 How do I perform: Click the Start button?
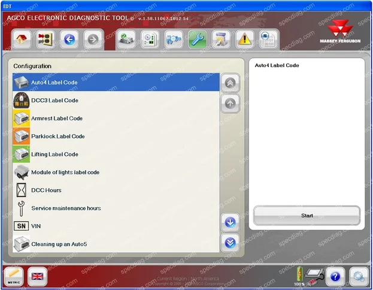click(x=307, y=216)
